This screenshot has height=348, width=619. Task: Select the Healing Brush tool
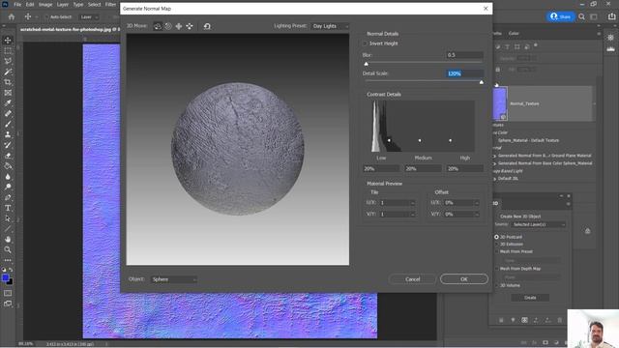[8, 114]
